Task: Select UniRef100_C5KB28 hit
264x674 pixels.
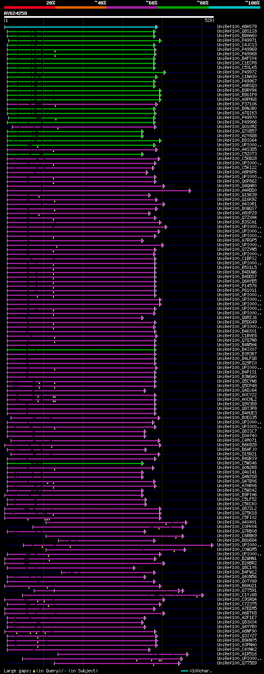Action: 237,159
